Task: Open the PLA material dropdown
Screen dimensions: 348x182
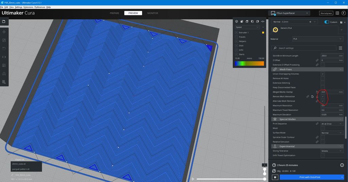Action: tap(317, 39)
